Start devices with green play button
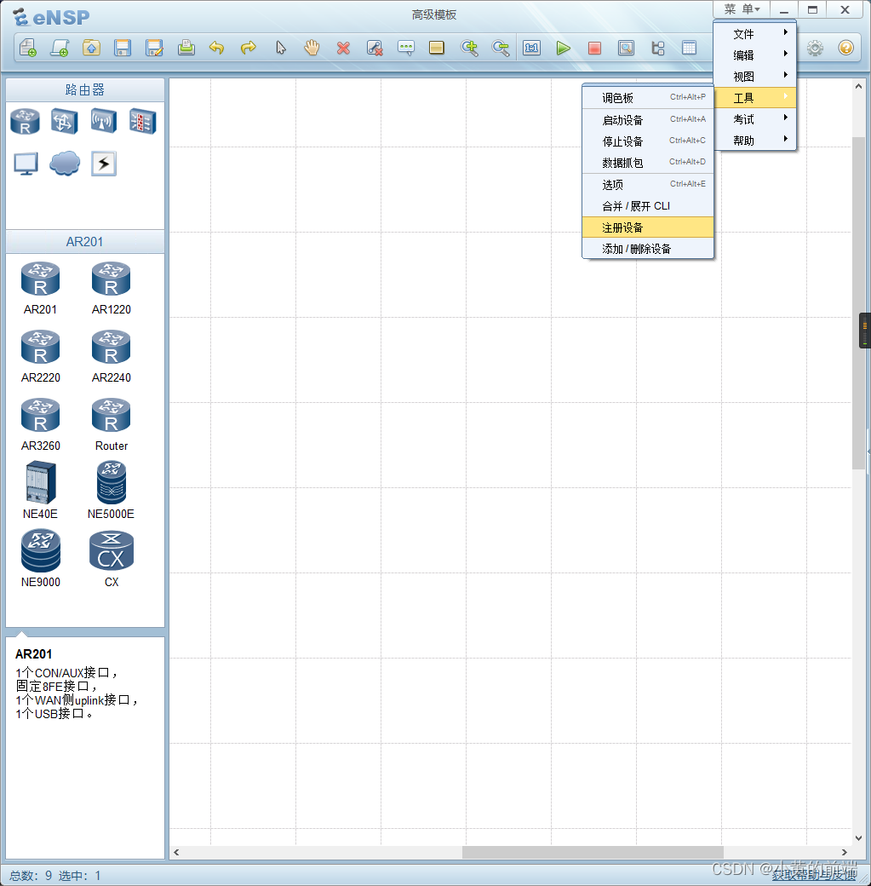Image resolution: width=871 pixels, height=886 pixels. (563, 48)
